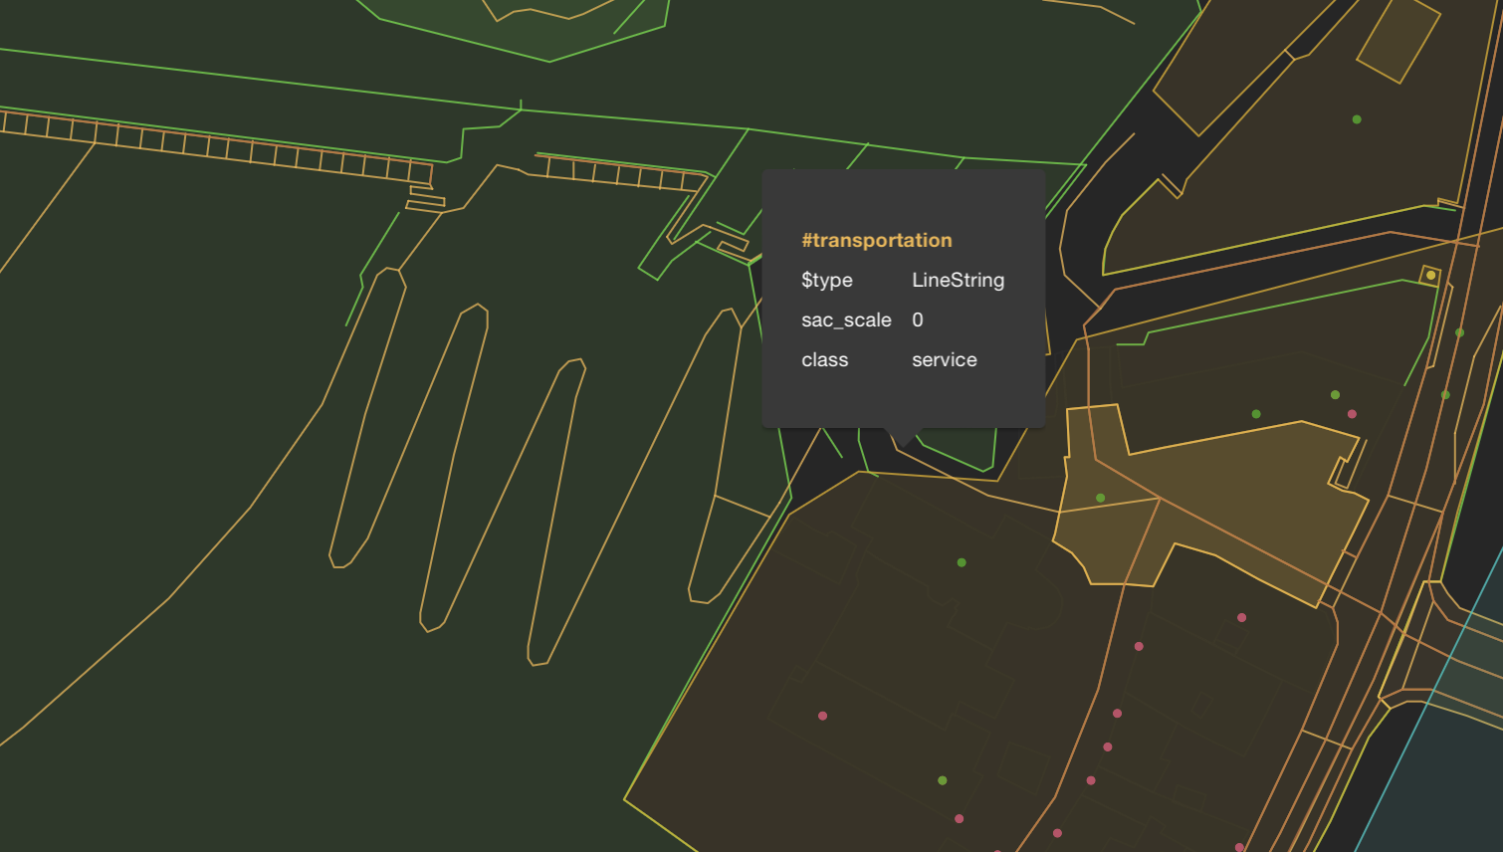The width and height of the screenshot is (1503, 852).
Task: Select the sac_scale property label
Action: click(x=846, y=319)
